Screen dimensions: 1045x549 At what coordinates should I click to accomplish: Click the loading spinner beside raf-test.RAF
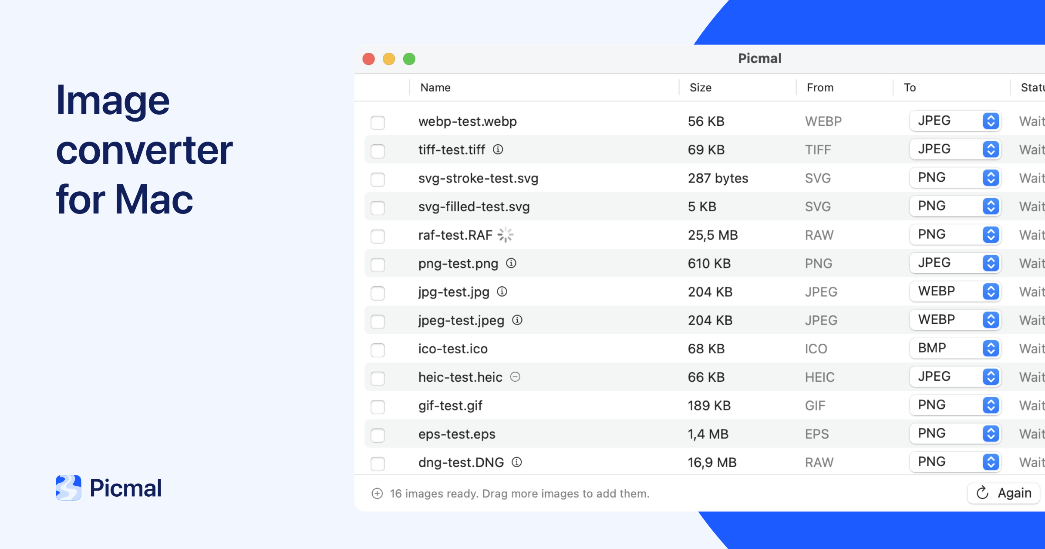click(x=506, y=235)
